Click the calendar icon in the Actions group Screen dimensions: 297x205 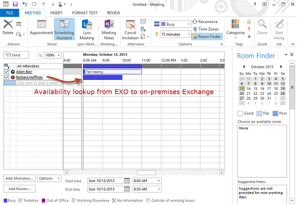[19, 24]
